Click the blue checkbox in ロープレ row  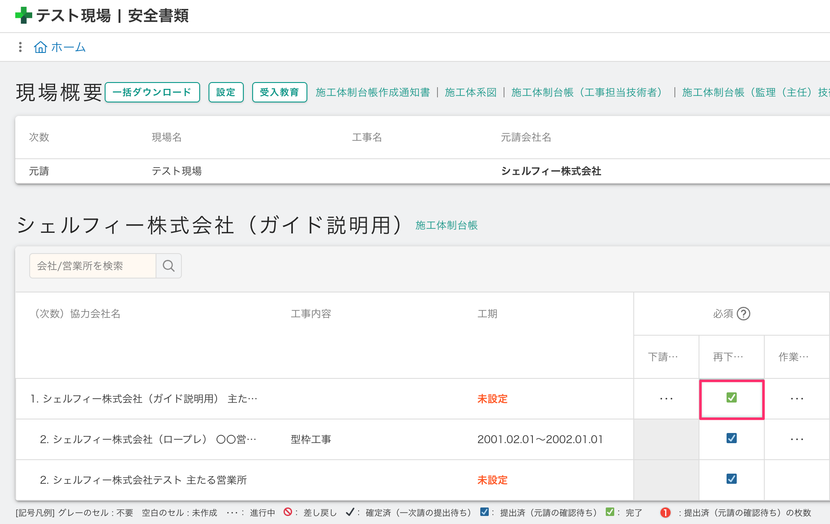coord(731,438)
